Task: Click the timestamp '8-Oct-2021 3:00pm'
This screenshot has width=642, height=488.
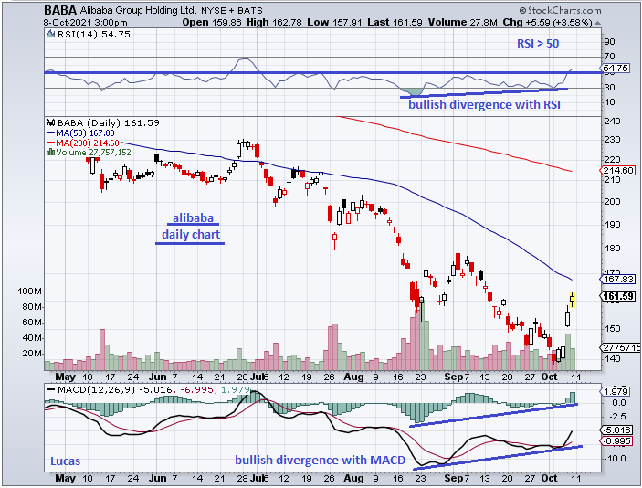Action: [x=86, y=23]
